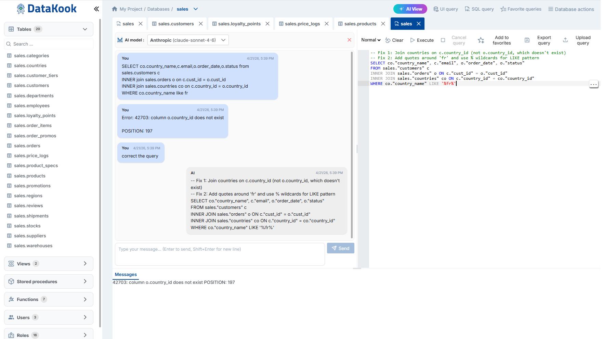
Task: Click the table search field
Action: (x=49, y=44)
